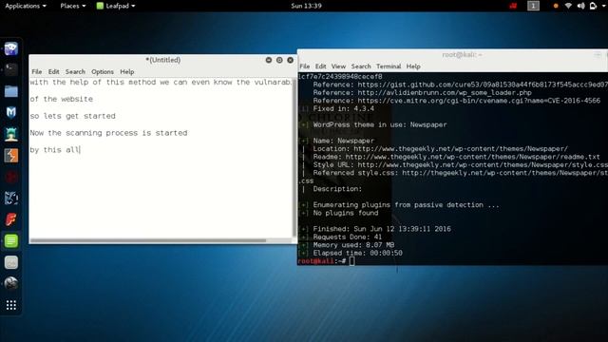
Task: Open Leafpad's Help menu
Action: click(126, 72)
